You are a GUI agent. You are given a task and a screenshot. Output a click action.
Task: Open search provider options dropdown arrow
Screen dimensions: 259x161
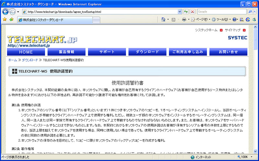click(x=255, y=12)
